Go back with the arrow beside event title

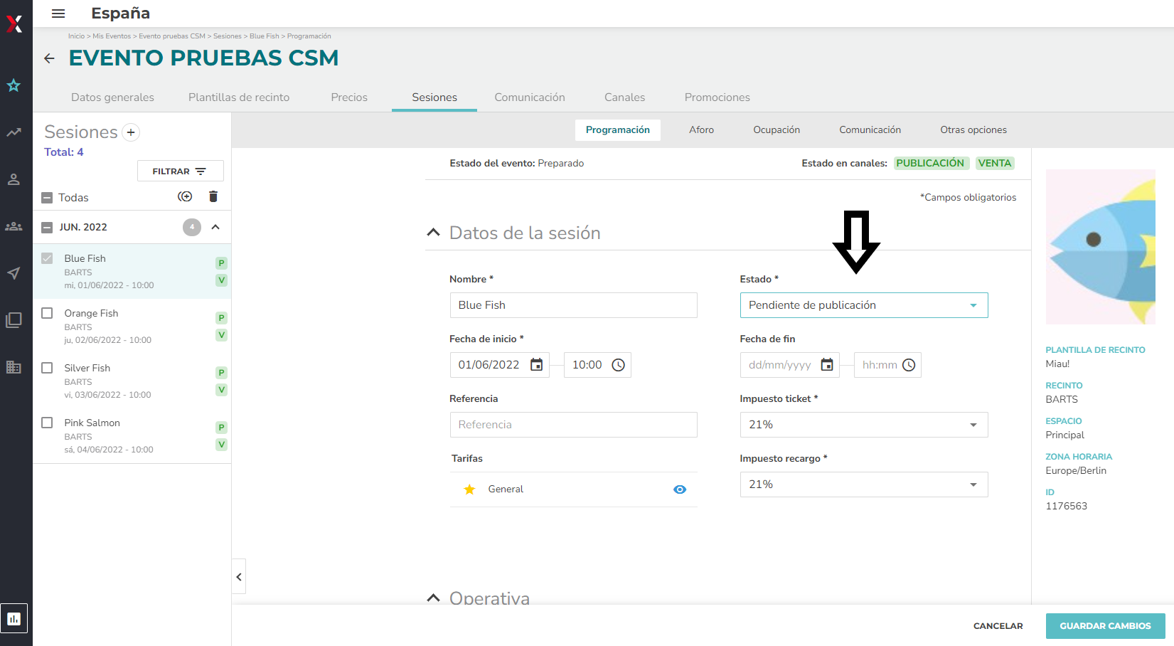49,58
